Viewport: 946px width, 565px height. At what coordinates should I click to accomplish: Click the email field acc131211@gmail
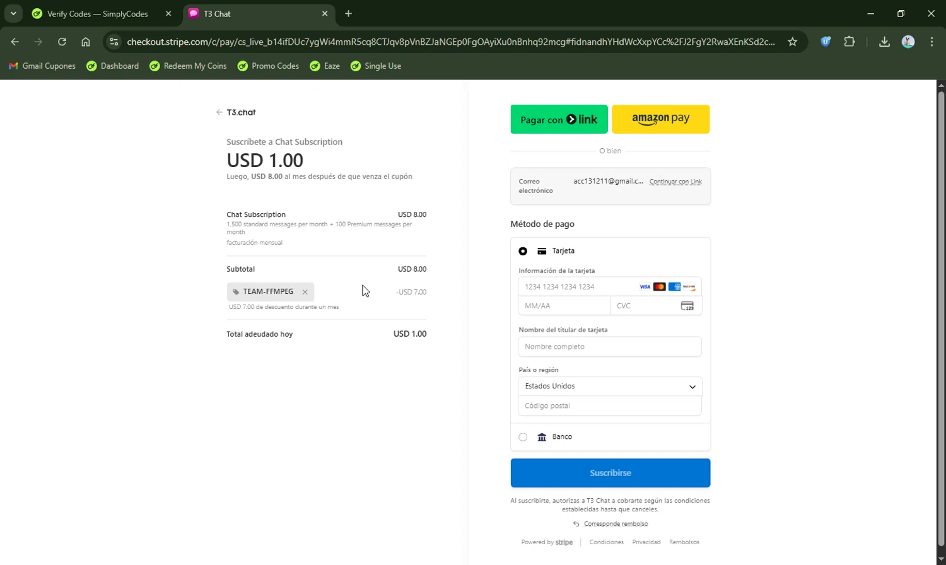[x=608, y=181]
